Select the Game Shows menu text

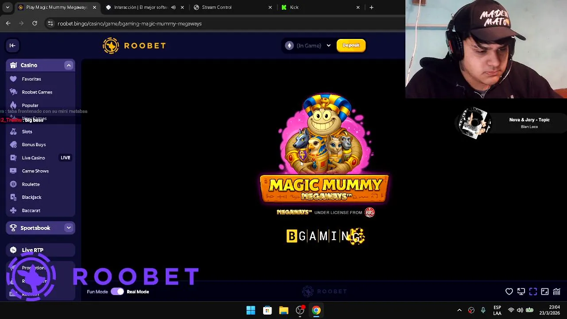pyautogui.click(x=35, y=171)
